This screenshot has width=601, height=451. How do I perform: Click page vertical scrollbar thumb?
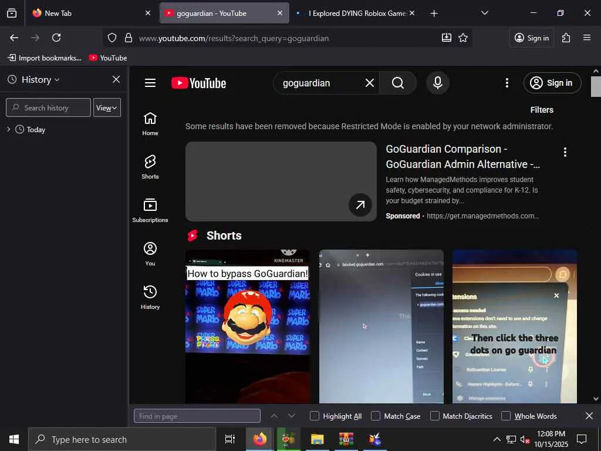coord(596,87)
